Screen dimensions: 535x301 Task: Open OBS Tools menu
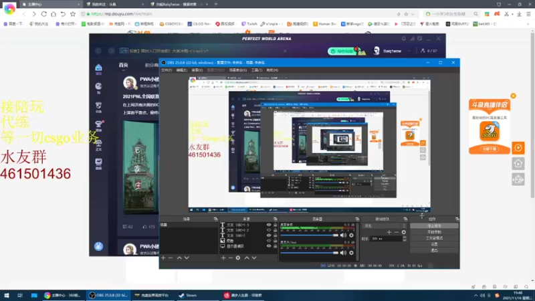coord(257,70)
